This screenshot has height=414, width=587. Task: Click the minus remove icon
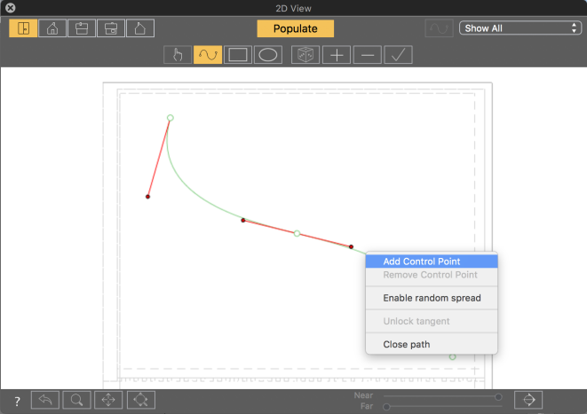coord(368,55)
